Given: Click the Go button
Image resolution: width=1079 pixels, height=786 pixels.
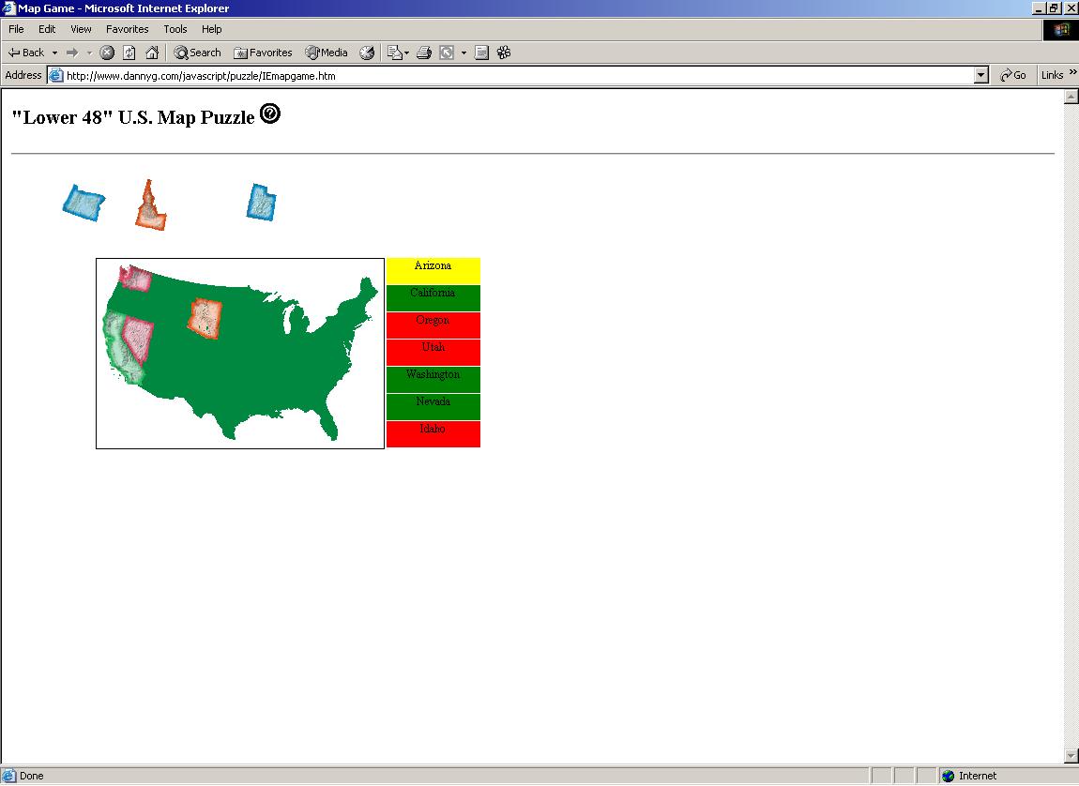Looking at the screenshot, I should pyautogui.click(x=1013, y=76).
